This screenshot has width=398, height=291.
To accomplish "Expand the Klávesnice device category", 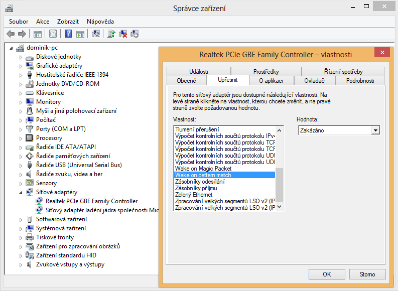I will (21, 93).
